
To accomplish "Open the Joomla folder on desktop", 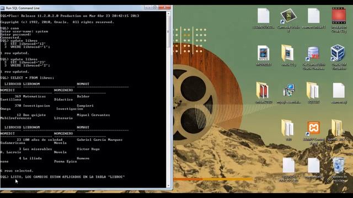I will 337,128.
